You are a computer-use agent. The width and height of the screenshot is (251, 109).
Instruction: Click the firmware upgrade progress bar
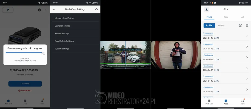[x=24, y=53]
